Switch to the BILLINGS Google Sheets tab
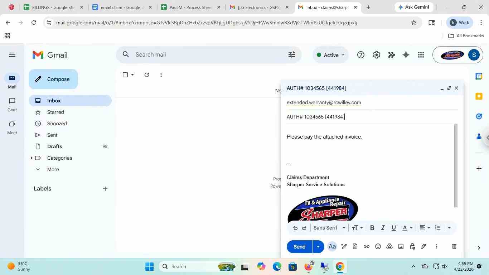Screen dimensions: 489x275 pyautogui.click(x=53, y=7)
